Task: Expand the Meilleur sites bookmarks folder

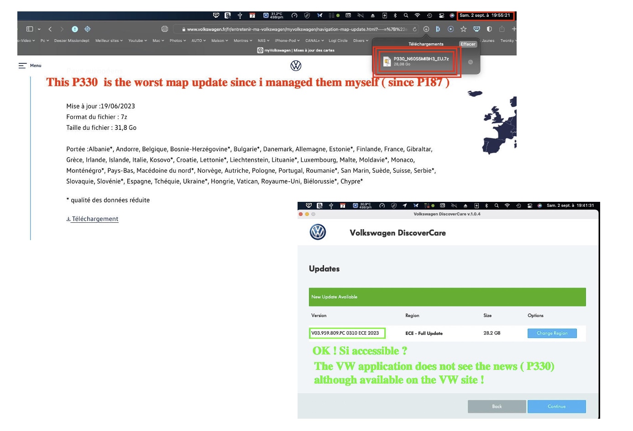Action: pyautogui.click(x=109, y=41)
